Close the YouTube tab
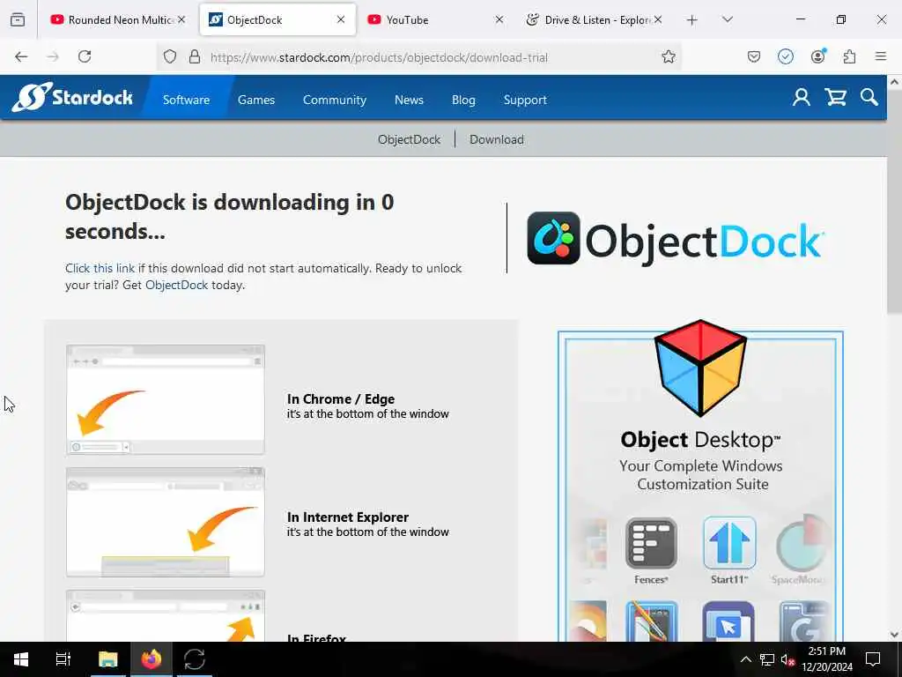902x677 pixels. coord(499,19)
